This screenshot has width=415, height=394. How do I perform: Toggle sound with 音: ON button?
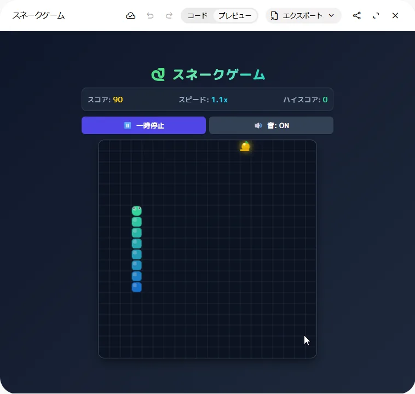[272, 125]
